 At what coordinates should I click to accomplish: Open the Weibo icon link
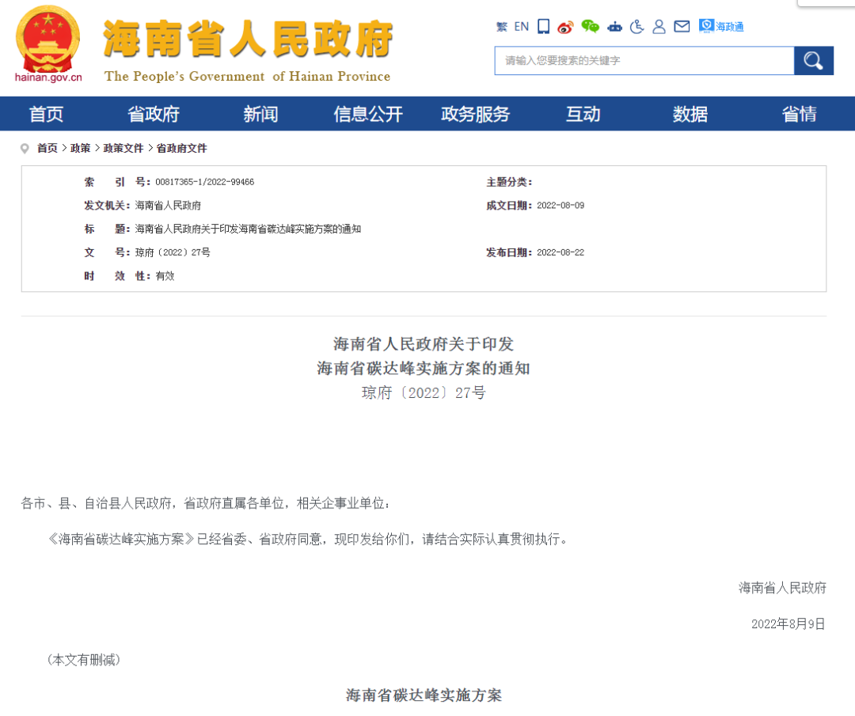565,27
